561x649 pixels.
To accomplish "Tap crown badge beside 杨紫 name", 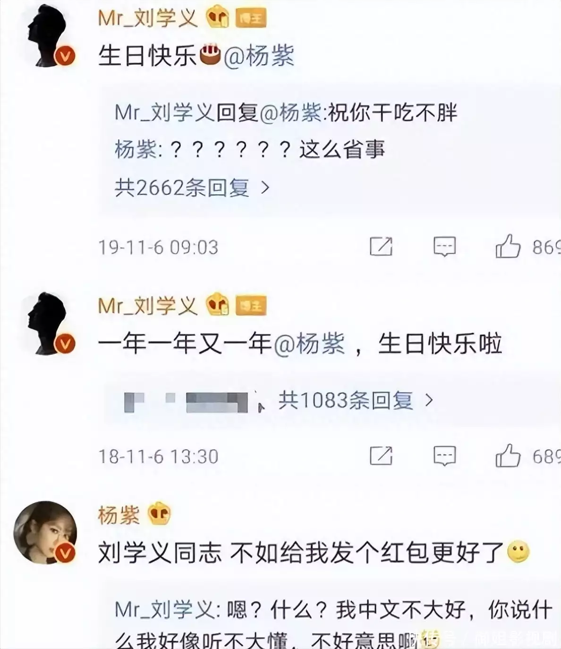I will pos(159,514).
